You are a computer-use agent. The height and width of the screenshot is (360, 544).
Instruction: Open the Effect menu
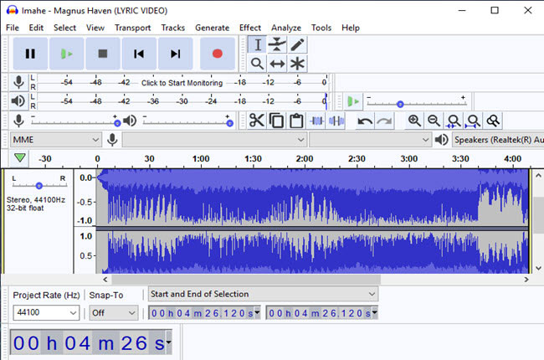[249, 28]
